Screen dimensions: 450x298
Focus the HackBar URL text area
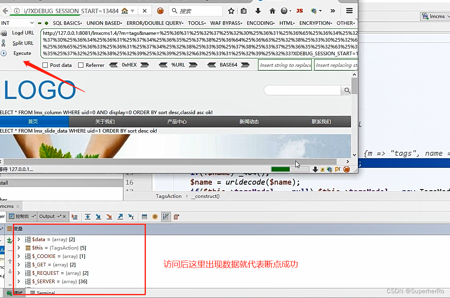(x=200, y=43)
